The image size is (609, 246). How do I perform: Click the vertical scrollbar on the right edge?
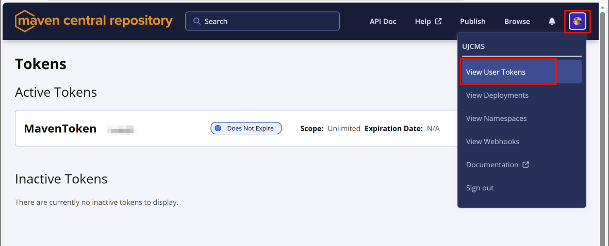tap(602, 129)
